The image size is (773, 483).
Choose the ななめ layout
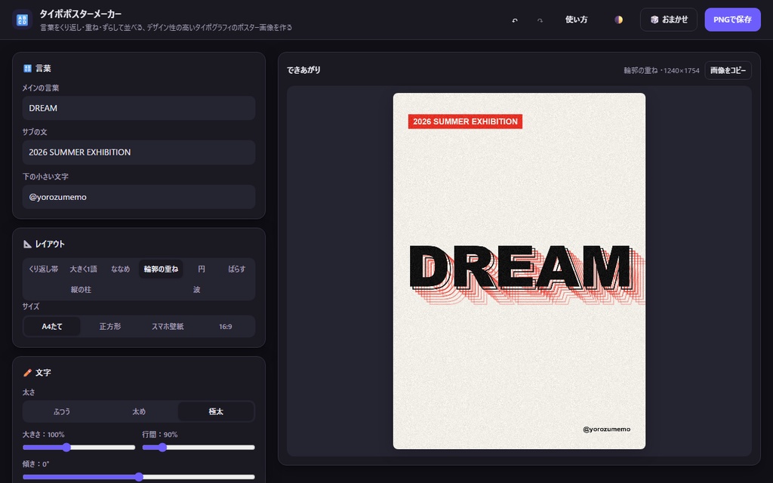[x=120, y=269]
